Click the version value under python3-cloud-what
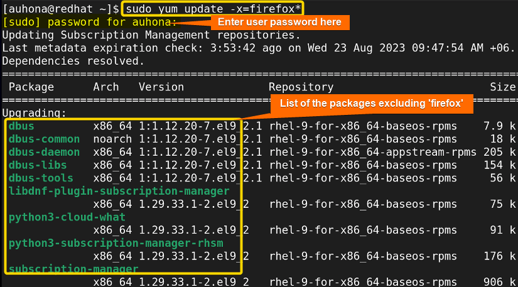518x287 pixels. point(193,230)
